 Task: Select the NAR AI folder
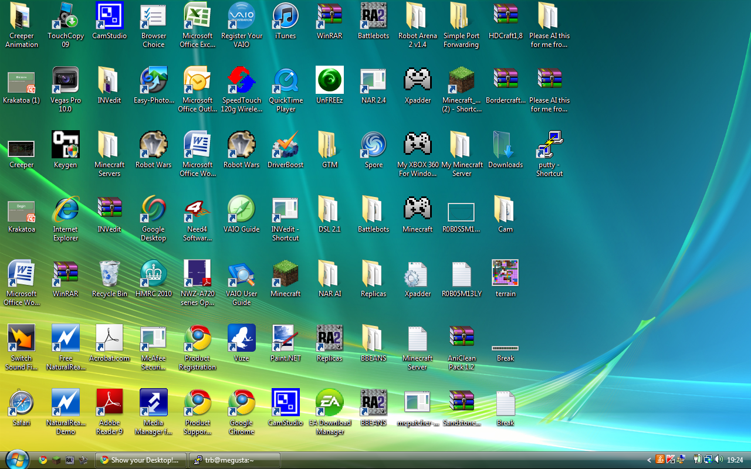(330, 274)
